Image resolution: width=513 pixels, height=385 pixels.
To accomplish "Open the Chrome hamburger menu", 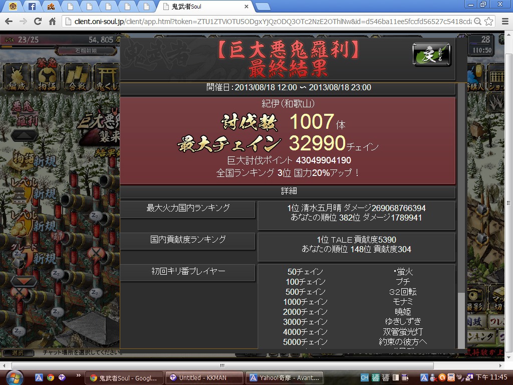I will coord(505,22).
